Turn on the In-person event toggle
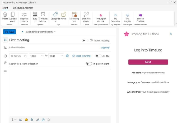 (x=89, y=64)
